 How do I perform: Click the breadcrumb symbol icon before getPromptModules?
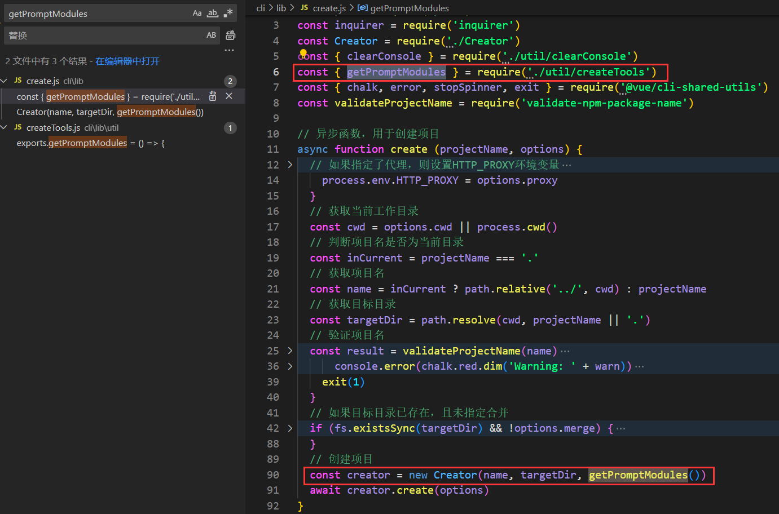pyautogui.click(x=363, y=8)
